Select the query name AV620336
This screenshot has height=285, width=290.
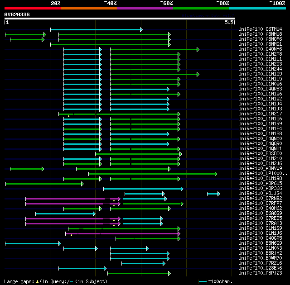[17, 14]
